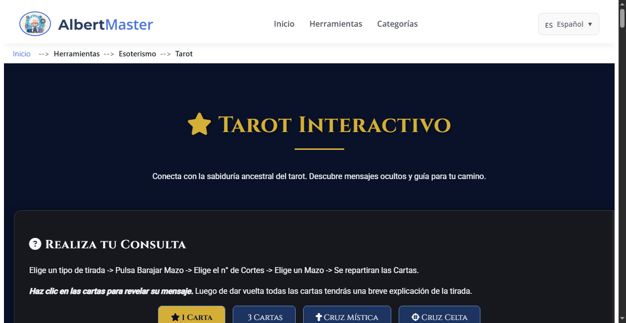626x323 pixels.
Task: Click the star icon beside Tarot Interactivo title
Action: point(199,124)
